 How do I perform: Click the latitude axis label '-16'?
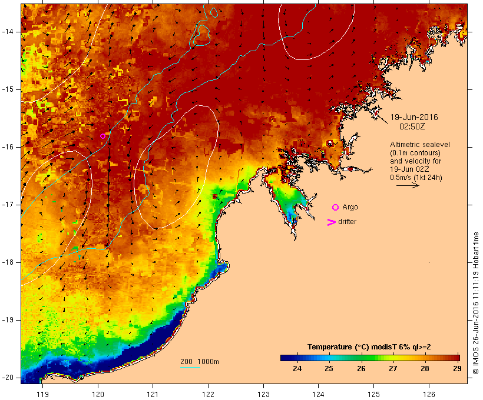click(8, 147)
